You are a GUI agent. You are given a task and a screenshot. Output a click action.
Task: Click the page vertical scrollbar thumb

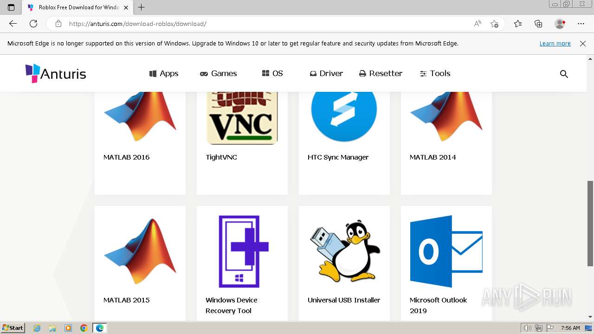pos(590,223)
